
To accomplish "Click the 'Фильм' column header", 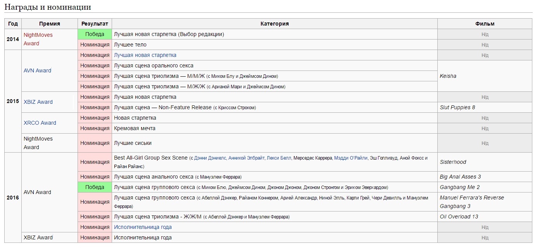I will point(485,24).
